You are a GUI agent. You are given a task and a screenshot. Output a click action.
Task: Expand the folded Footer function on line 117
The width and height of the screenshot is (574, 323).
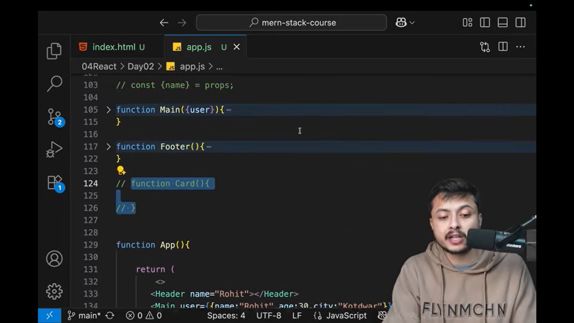click(x=108, y=146)
